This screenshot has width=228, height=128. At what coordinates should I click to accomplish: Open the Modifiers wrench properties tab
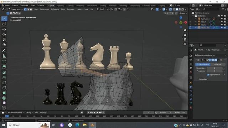[191, 87]
